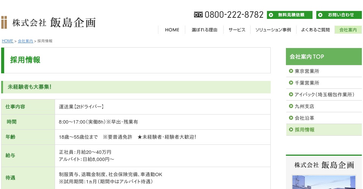Click 会社案内 breadcrumb link
The image size is (363, 189).
click(x=25, y=41)
